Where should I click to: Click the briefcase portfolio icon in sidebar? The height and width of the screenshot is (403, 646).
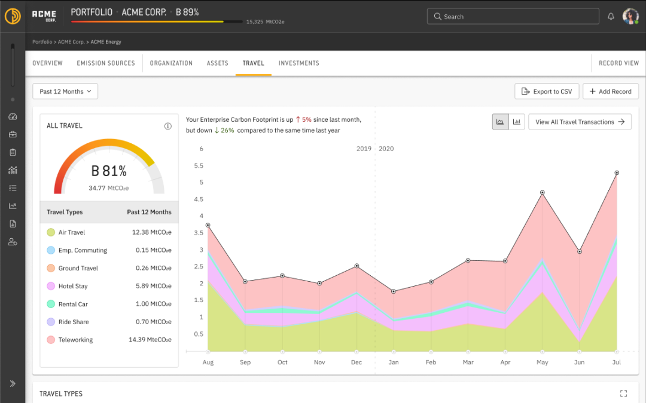tap(13, 134)
